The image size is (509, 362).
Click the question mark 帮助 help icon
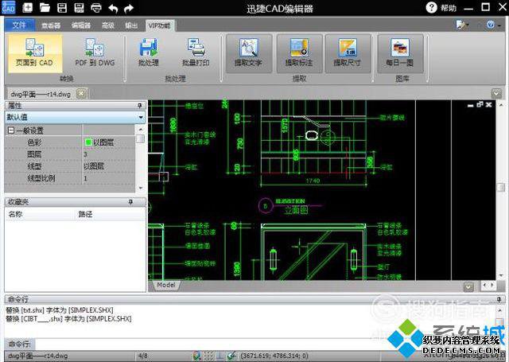(x=431, y=7)
